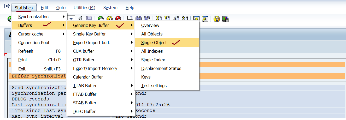Click the Save diskette icon in toolbar
The width and height of the screenshot is (346, 120).
click(x=89, y=19)
